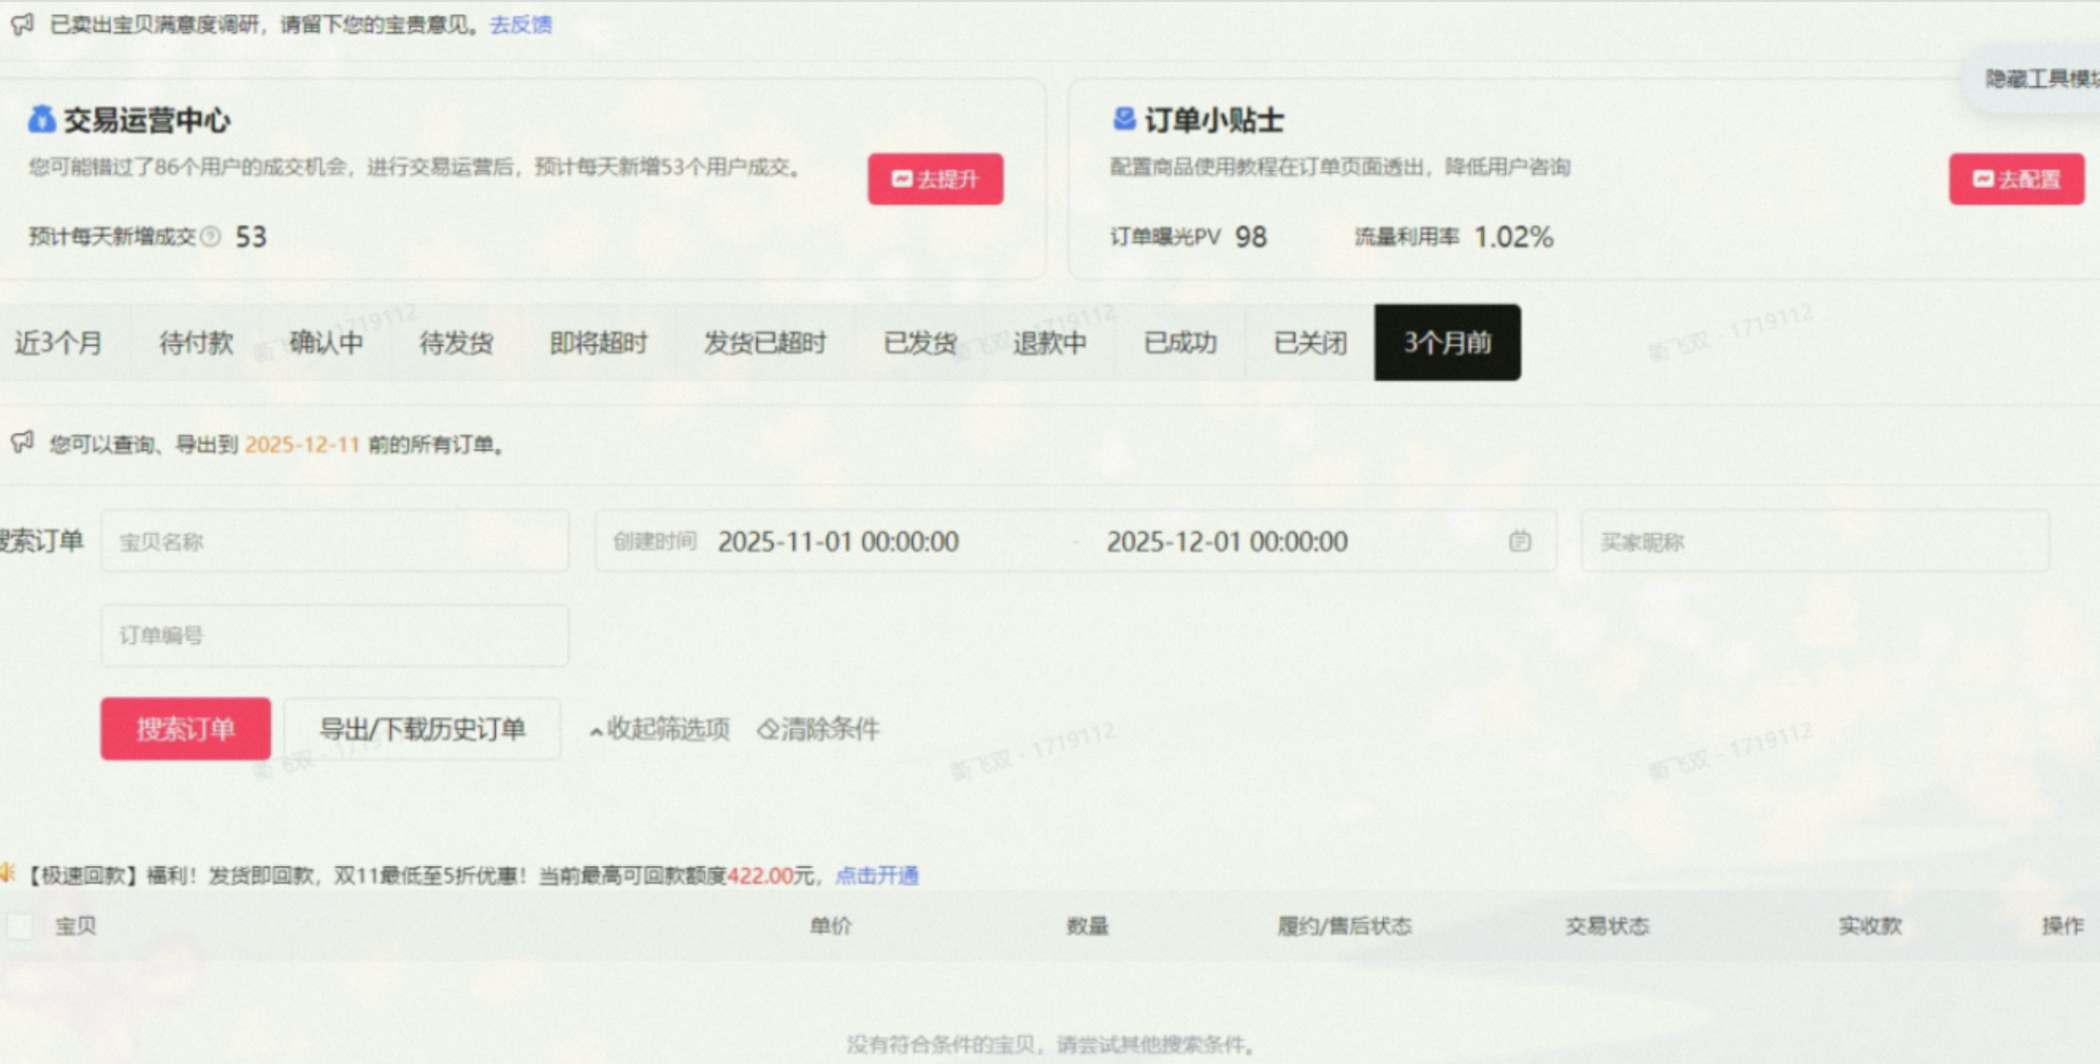Open the 去反馈 feedback link

pos(521,25)
